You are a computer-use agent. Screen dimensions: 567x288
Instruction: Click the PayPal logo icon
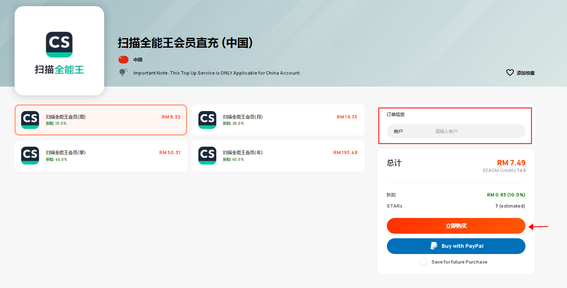click(x=434, y=246)
